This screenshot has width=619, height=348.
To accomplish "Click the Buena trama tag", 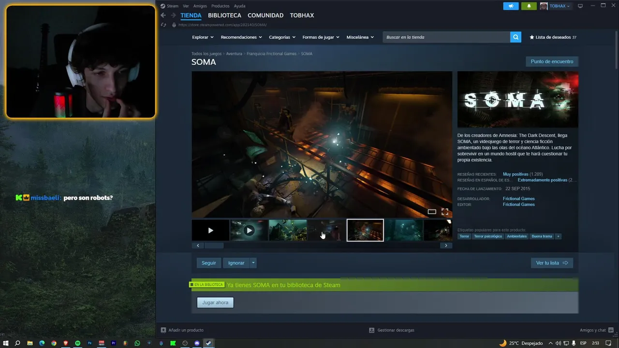I will tap(542, 236).
